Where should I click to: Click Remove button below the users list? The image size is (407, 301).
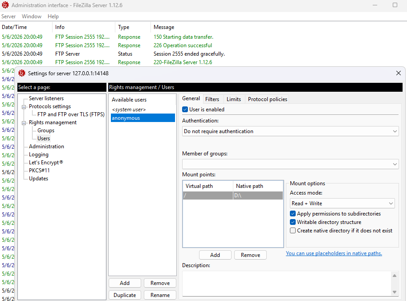pyautogui.click(x=160, y=283)
